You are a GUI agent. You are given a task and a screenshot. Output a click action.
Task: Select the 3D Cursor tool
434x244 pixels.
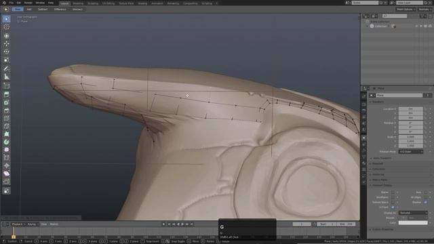point(6,27)
